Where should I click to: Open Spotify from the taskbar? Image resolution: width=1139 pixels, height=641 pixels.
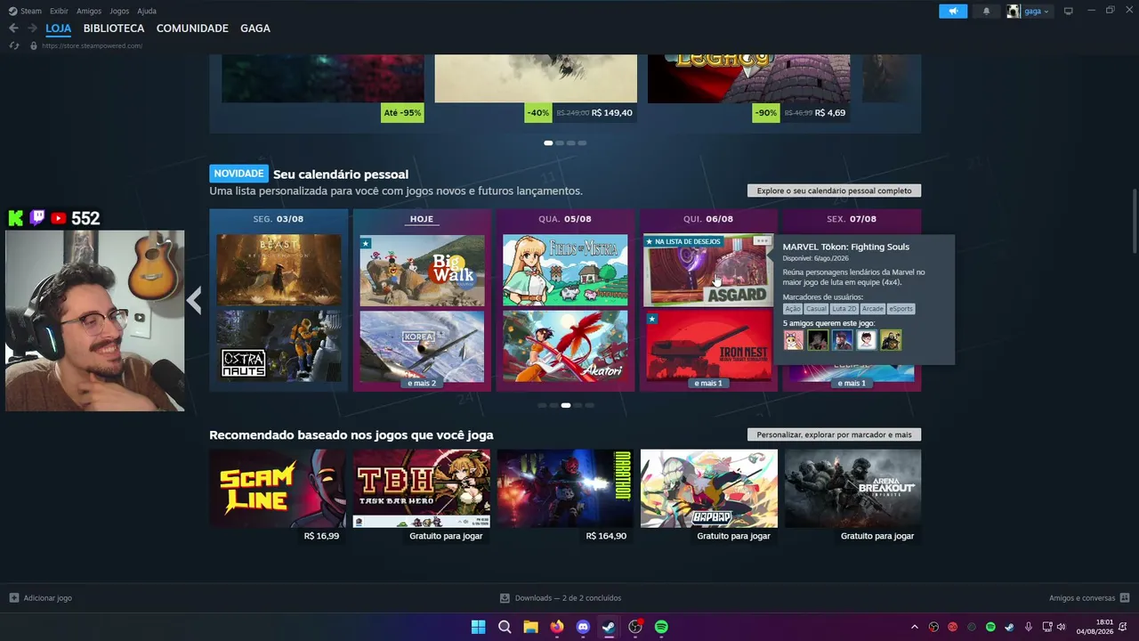(661, 627)
